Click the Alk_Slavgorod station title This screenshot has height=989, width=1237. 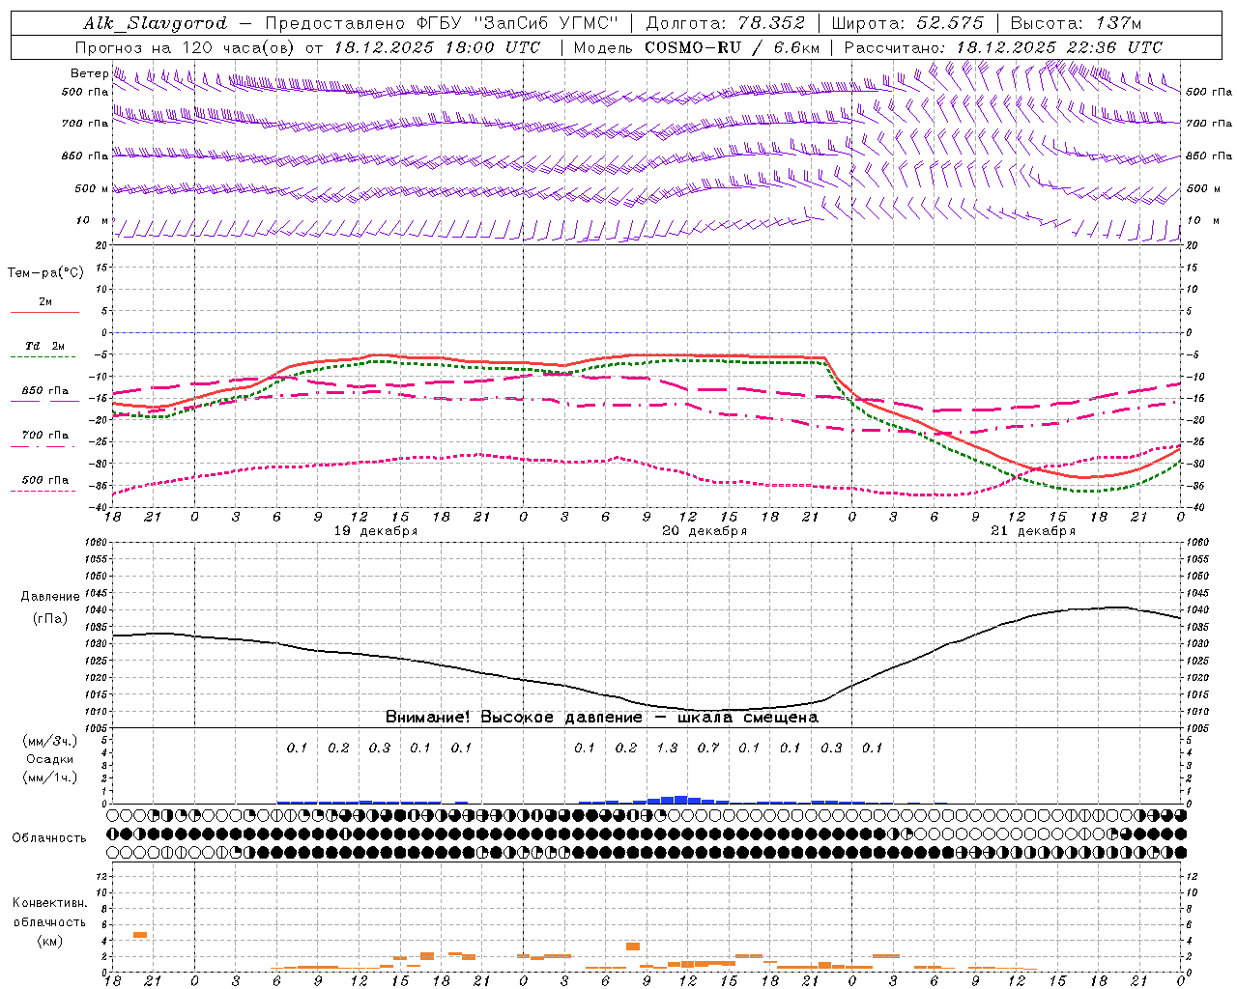pos(156,23)
